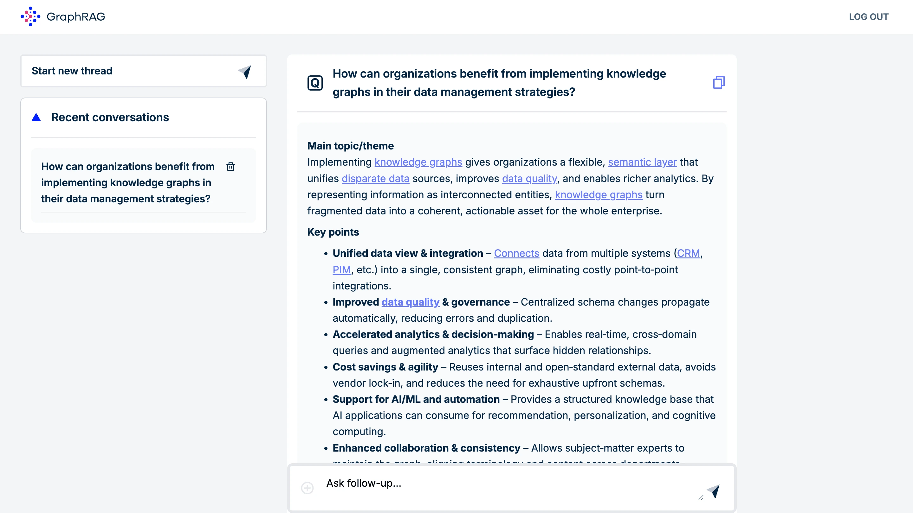Click the Q question badge icon
This screenshot has width=913, height=513.
315,83
